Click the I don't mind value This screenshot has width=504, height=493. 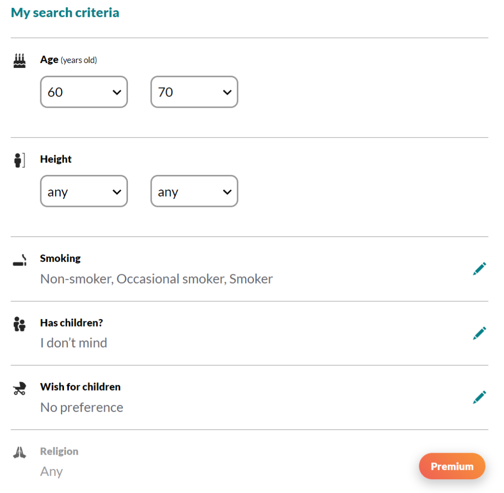point(74,343)
